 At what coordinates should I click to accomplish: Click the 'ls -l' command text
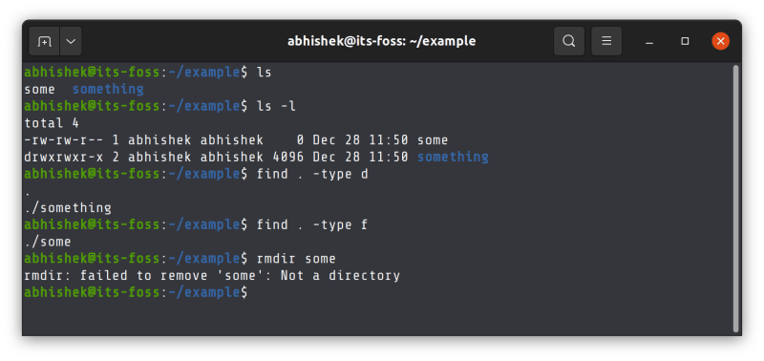(276, 106)
